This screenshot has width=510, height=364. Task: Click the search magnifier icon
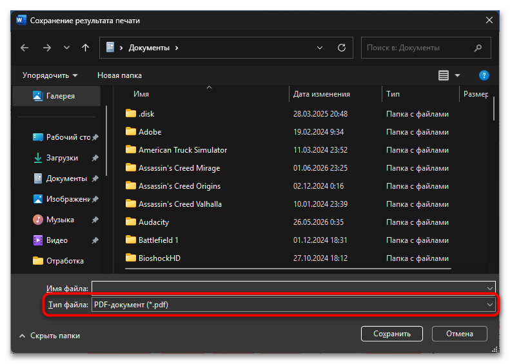[x=478, y=48]
